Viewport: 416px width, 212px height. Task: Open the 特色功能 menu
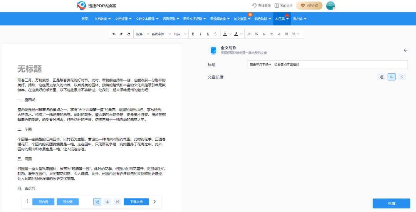click(x=263, y=19)
